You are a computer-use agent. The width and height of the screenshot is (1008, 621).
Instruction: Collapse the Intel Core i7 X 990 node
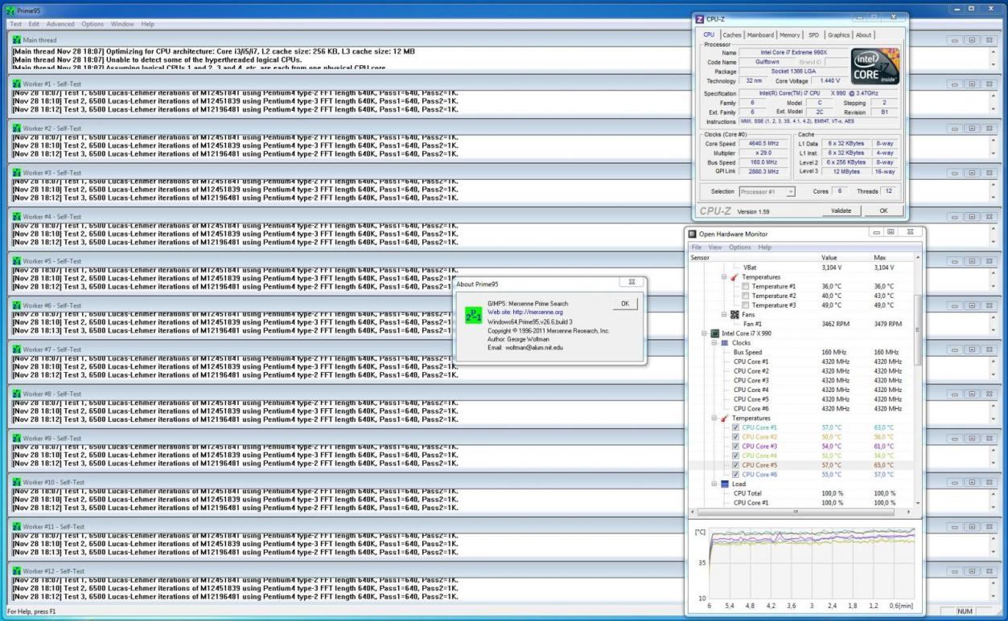coord(705,333)
